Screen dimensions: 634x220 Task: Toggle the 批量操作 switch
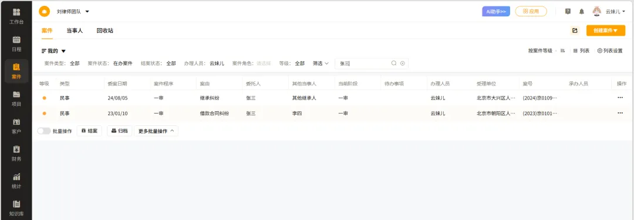point(43,131)
